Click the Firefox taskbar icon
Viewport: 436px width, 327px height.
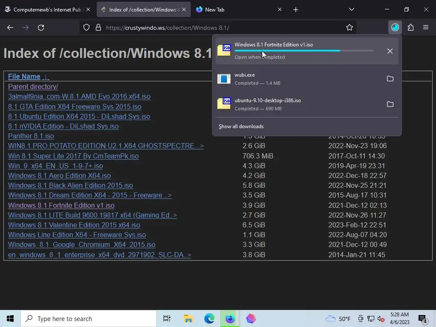tap(230, 318)
